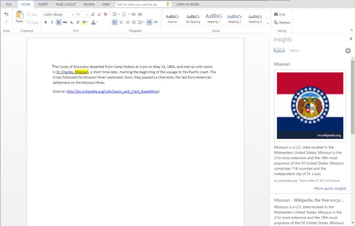The width and height of the screenshot is (355, 226).
Task: Open the Calibri (Body) font dropdown
Action: tap(73, 15)
